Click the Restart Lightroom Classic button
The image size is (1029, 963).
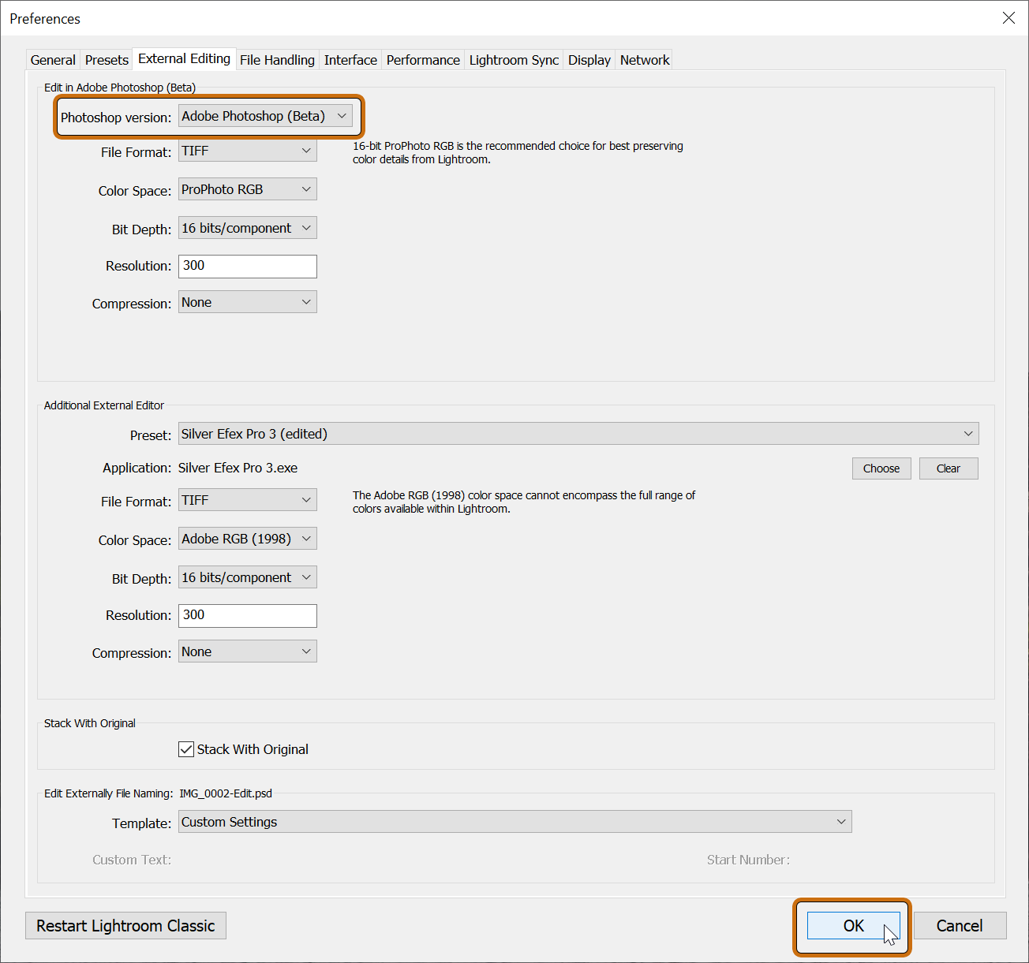click(125, 926)
